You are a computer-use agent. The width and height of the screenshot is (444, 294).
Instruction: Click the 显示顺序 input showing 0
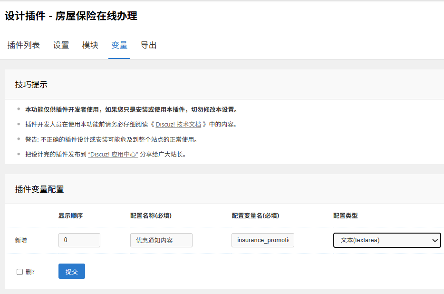click(79, 240)
